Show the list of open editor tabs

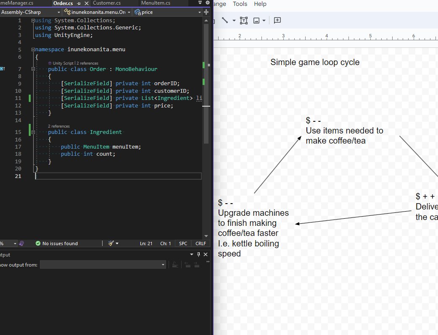pyautogui.click(x=200, y=3)
